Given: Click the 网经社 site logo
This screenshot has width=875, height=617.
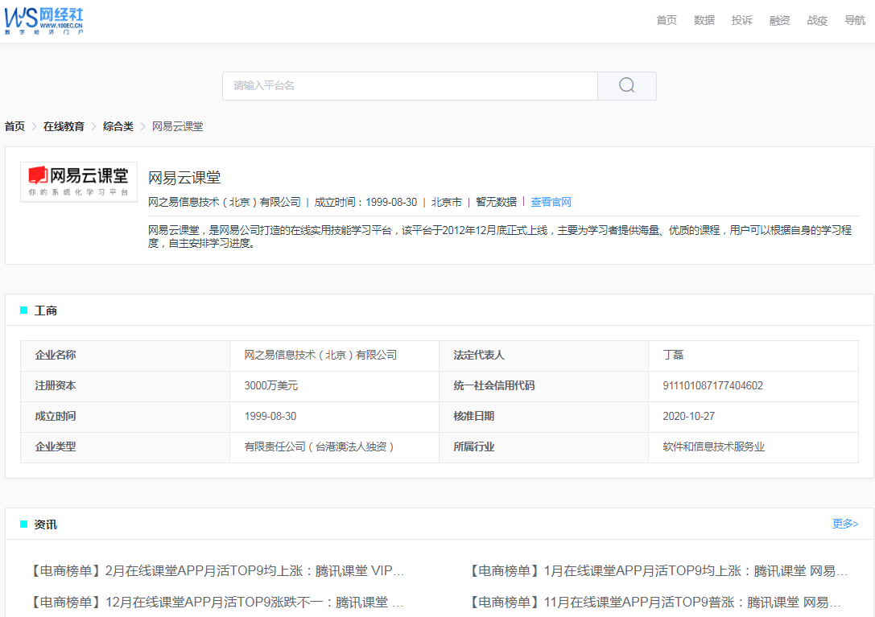Looking at the screenshot, I should tap(43, 21).
